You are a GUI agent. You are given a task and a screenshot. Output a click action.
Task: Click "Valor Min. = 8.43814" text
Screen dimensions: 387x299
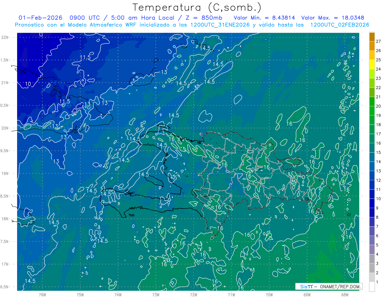pos(264,18)
